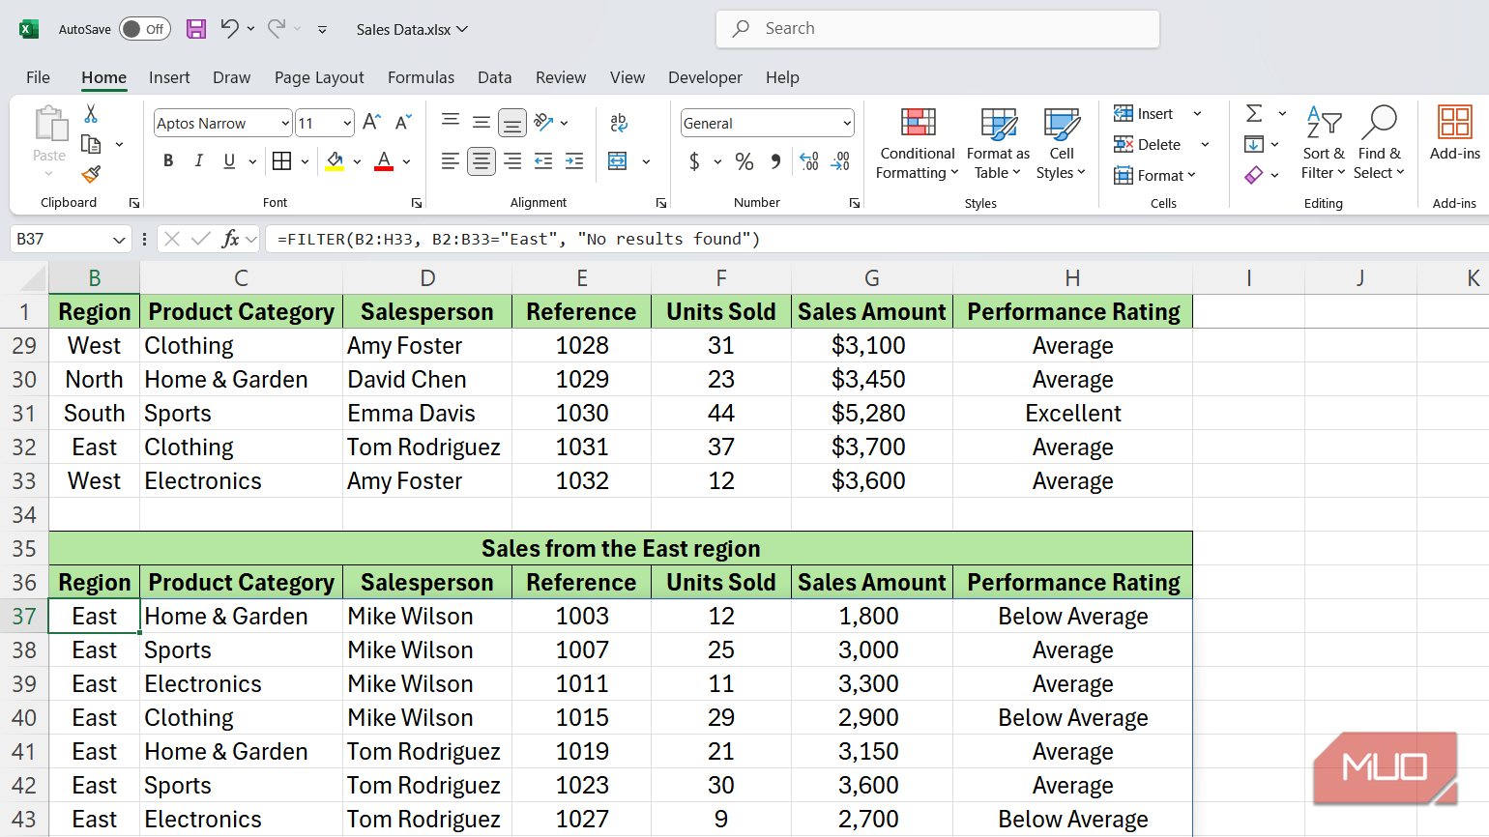1489x837 pixels.
Task: Click the Add-ins icon
Action: (1455, 133)
